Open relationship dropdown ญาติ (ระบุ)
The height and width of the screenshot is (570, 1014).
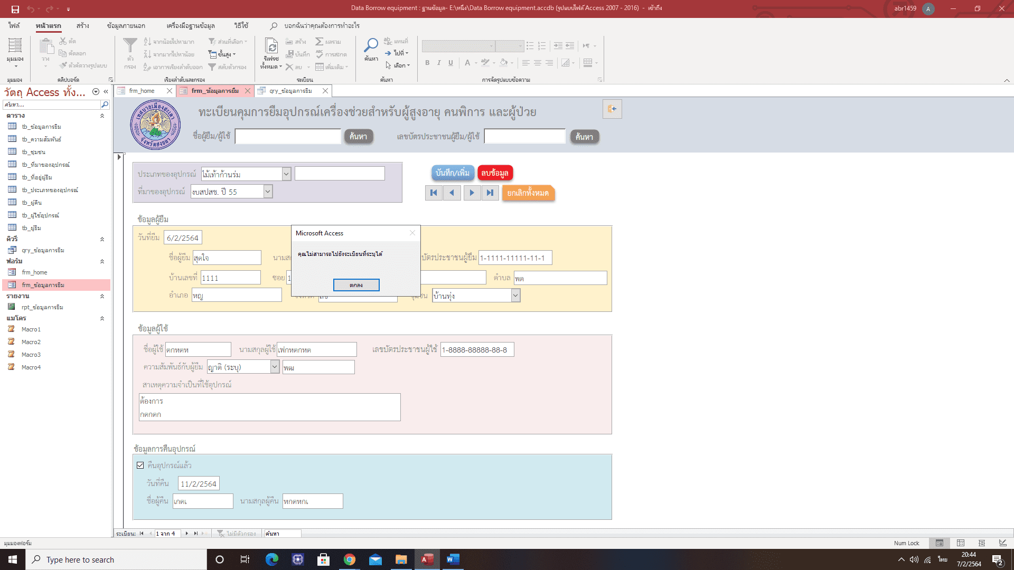(x=275, y=367)
